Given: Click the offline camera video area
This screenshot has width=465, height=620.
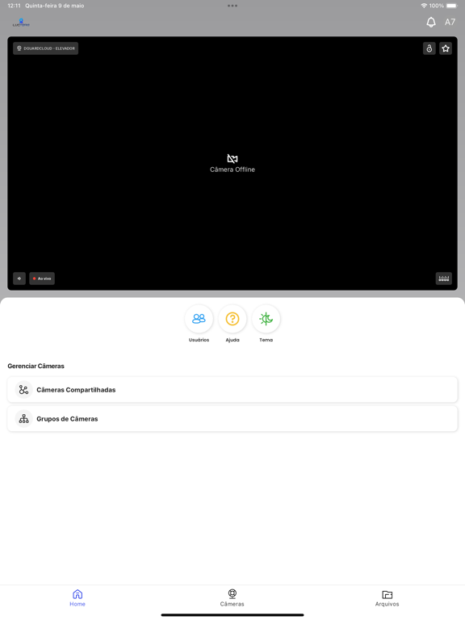Looking at the screenshot, I should pos(232,163).
